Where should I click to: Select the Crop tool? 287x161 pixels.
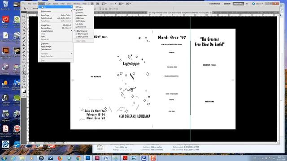(24, 31)
